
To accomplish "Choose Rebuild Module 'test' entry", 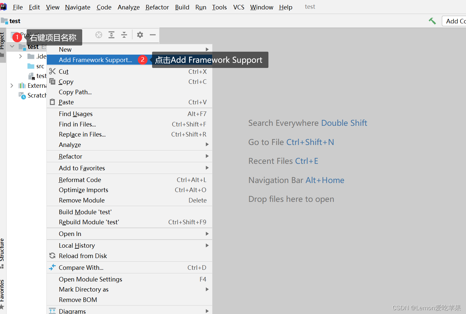I will tap(129, 222).
